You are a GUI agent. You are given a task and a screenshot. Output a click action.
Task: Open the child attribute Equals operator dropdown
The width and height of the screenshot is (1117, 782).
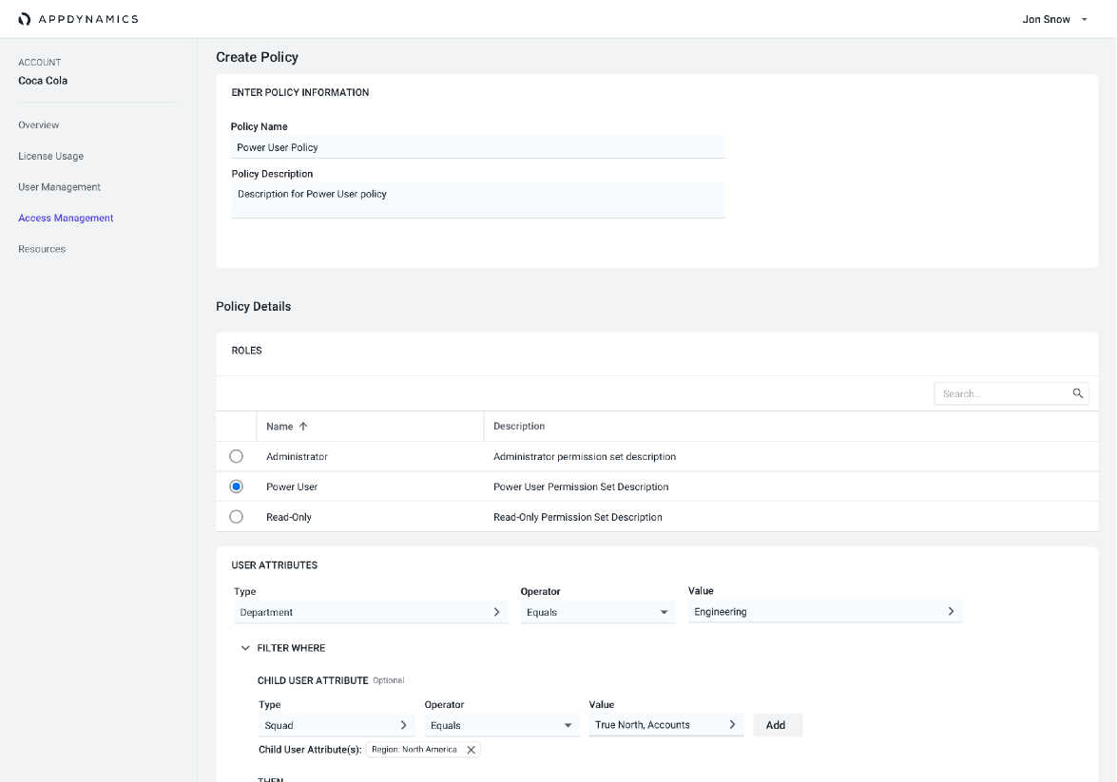pyautogui.click(x=502, y=725)
